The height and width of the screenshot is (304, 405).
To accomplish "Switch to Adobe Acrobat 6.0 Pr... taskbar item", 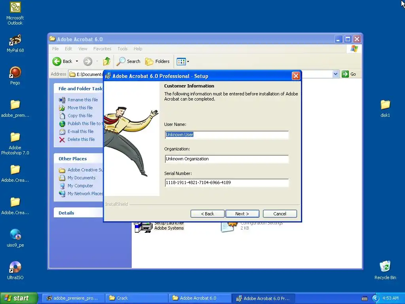I will pos(263,298).
